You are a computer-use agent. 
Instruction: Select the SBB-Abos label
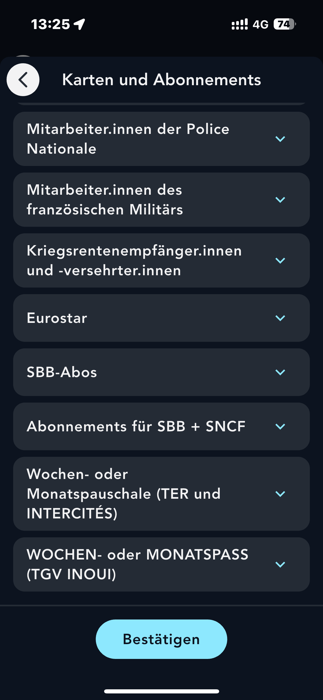point(62,372)
